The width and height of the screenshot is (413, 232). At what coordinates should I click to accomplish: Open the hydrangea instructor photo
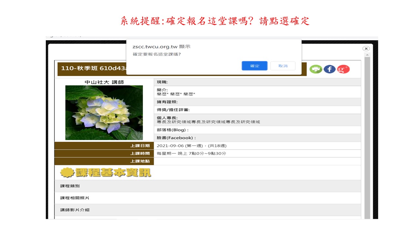click(x=104, y=112)
